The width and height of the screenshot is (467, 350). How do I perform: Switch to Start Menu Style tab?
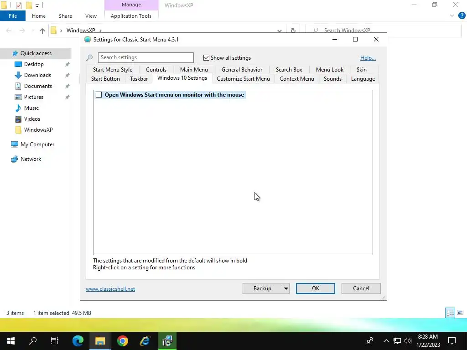coord(113,70)
